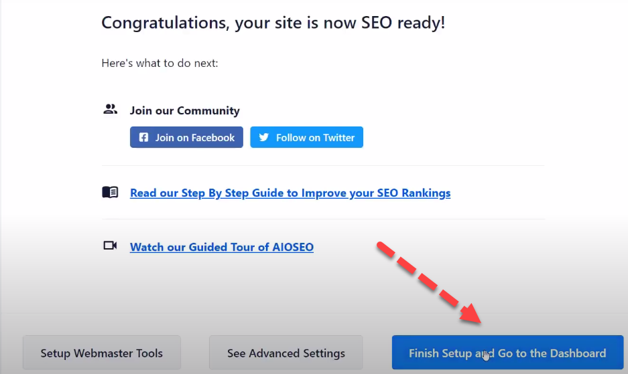The height and width of the screenshot is (374, 628).
Task: Open the Guided Tour of AIOSEO link
Action: pyautogui.click(x=222, y=247)
